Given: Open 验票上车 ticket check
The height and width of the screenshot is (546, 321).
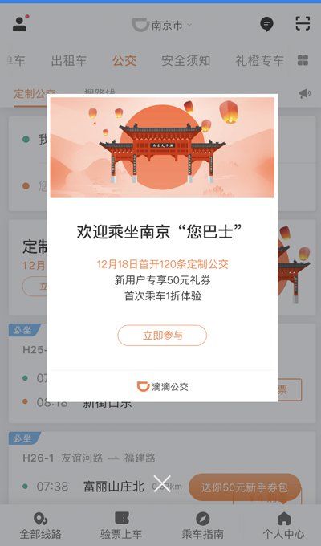Looking at the screenshot, I should [x=121, y=526].
